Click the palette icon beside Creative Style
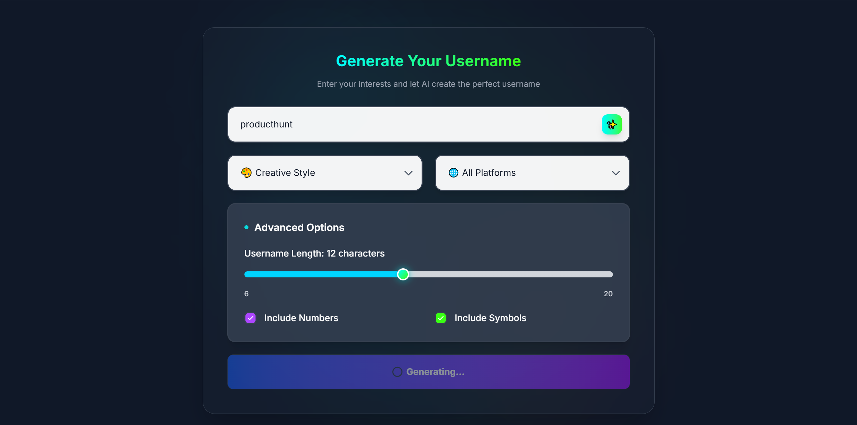Image resolution: width=857 pixels, height=425 pixels. pyautogui.click(x=246, y=173)
